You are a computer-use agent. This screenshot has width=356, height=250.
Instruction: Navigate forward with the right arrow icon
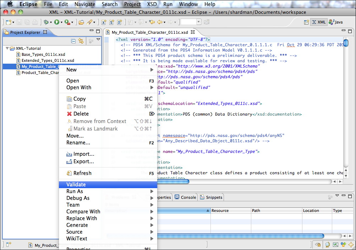tap(170, 22)
